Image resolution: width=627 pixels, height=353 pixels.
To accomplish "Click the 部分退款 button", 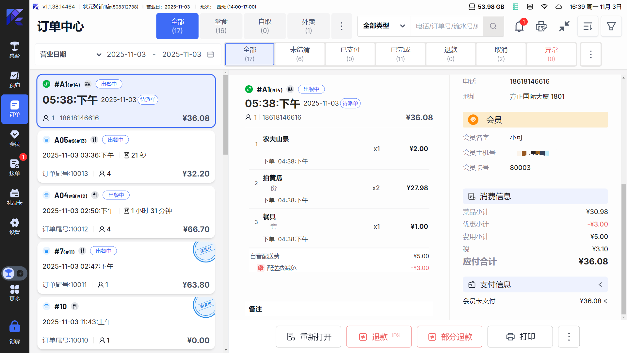I will (x=449, y=337).
